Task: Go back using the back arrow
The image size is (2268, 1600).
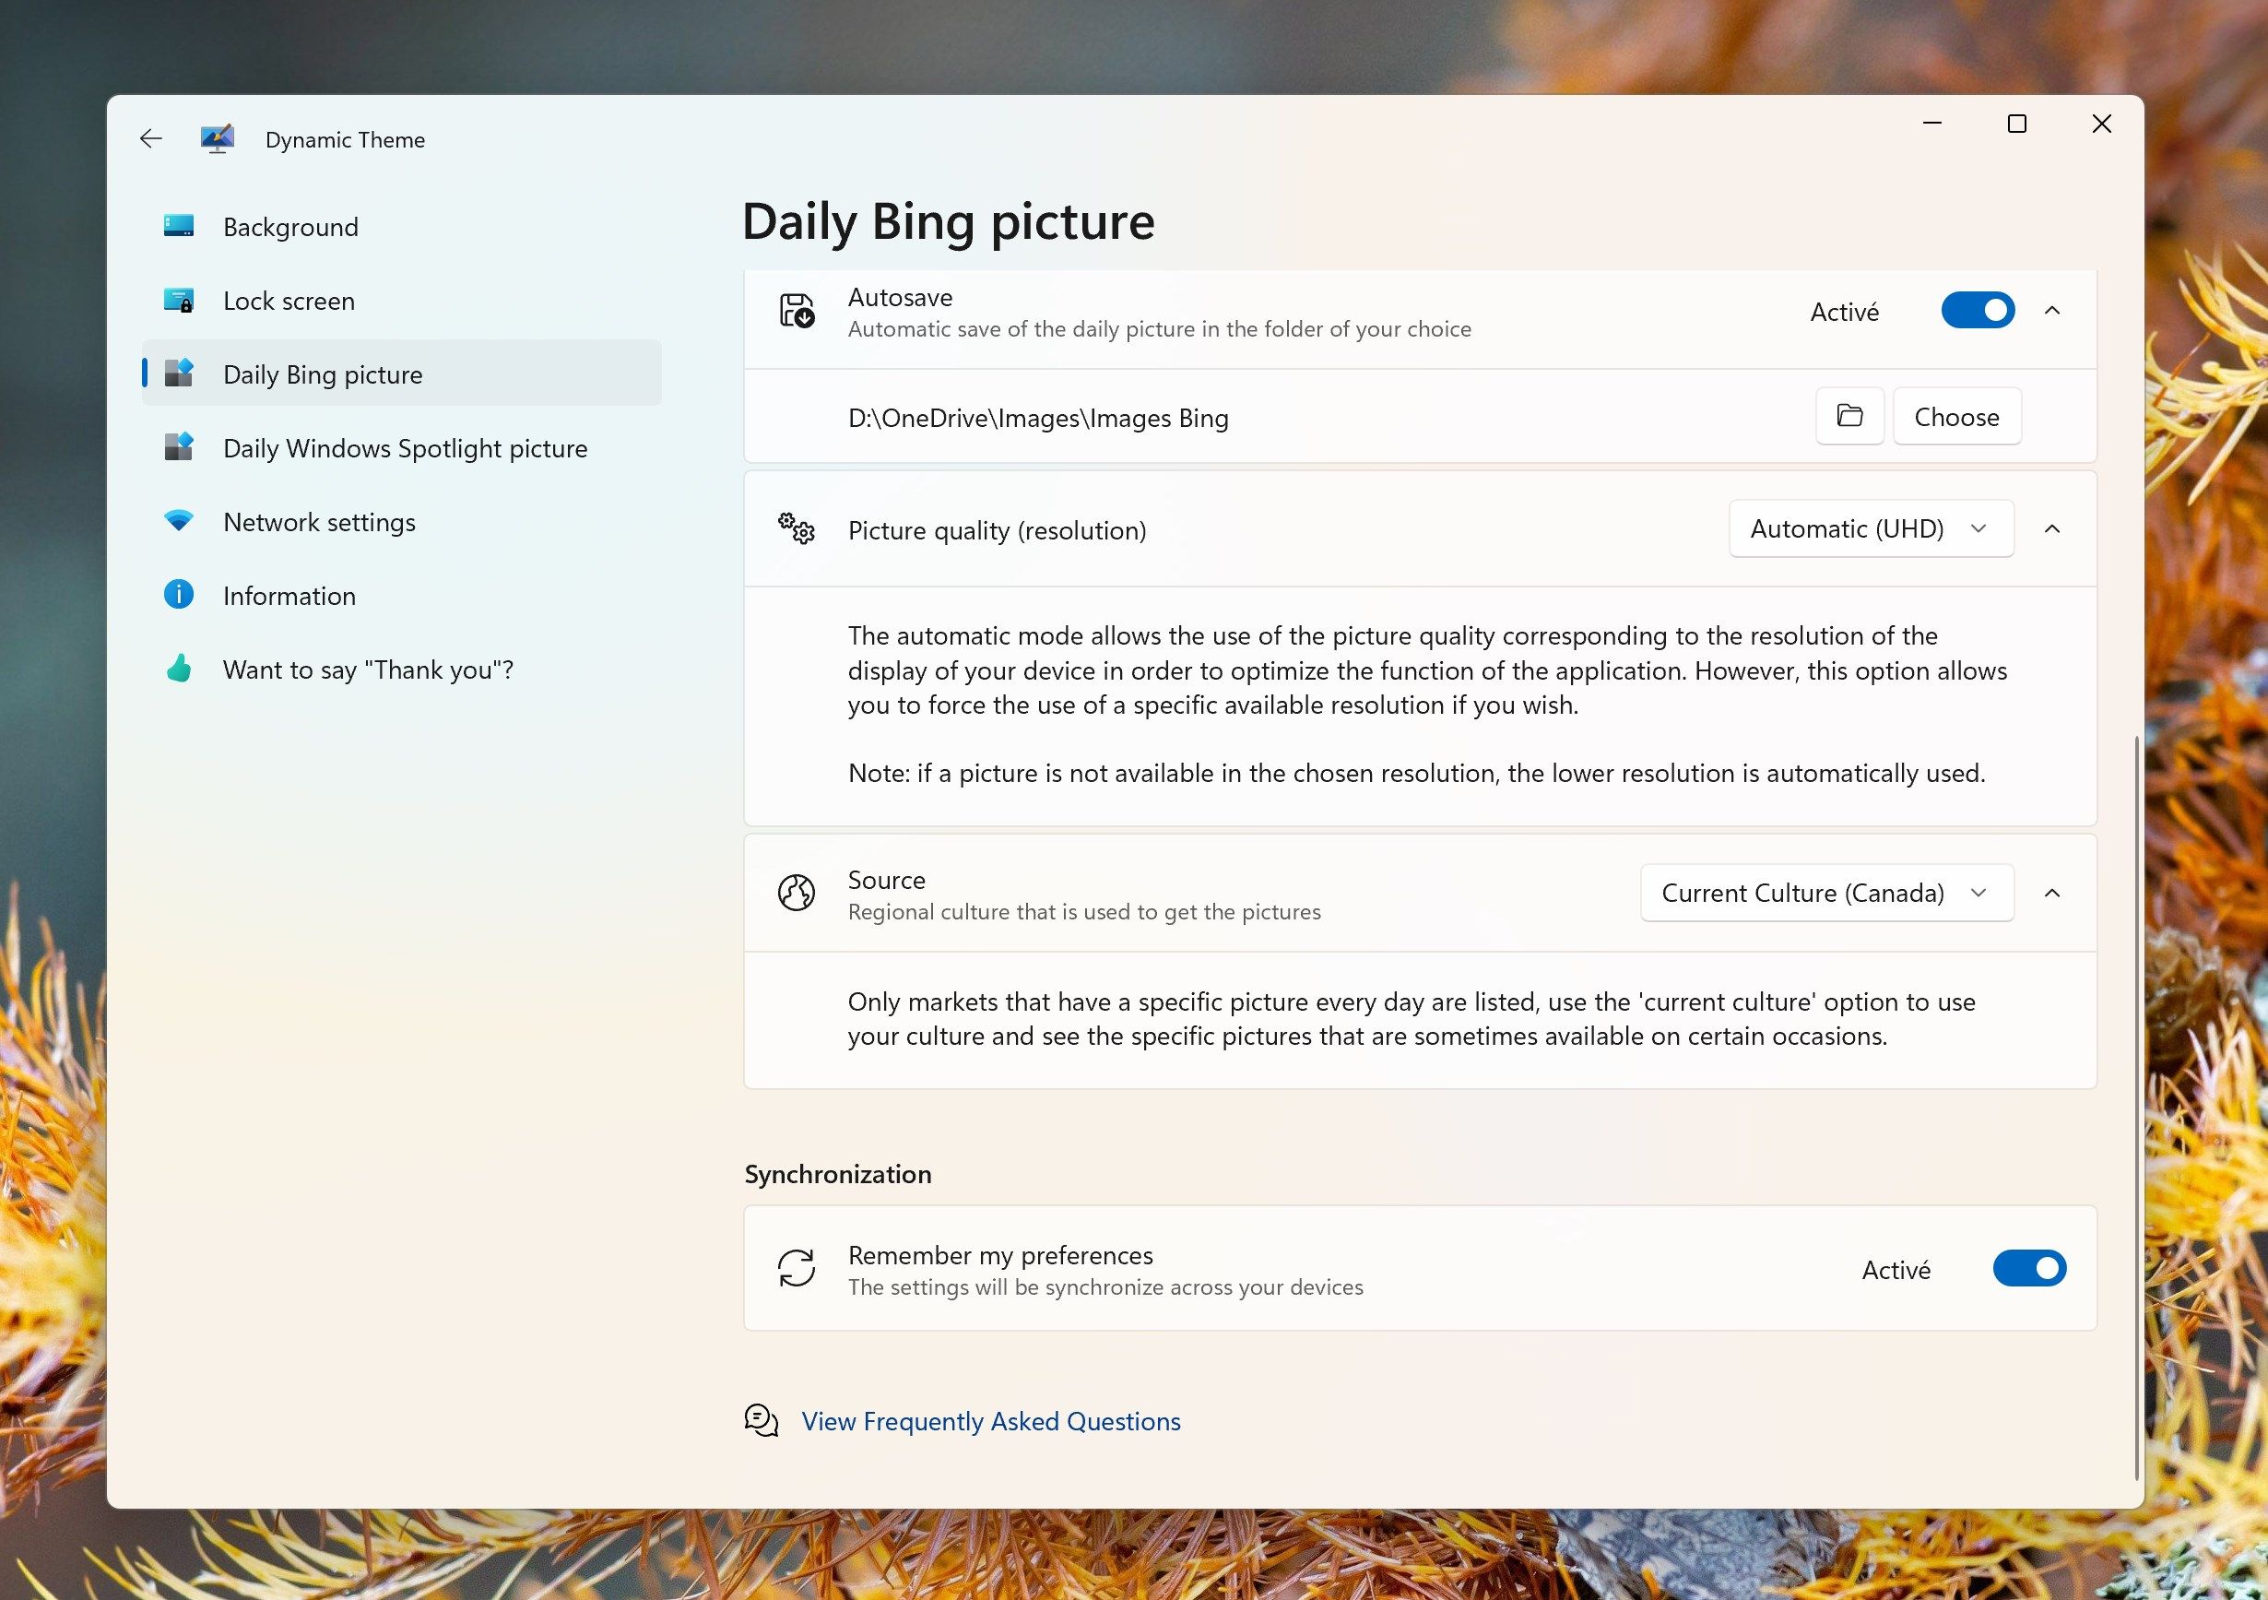Action: point(151,139)
